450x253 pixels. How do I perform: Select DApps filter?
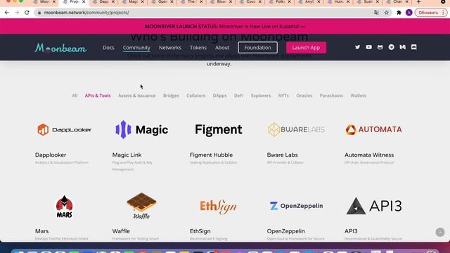pyautogui.click(x=219, y=96)
